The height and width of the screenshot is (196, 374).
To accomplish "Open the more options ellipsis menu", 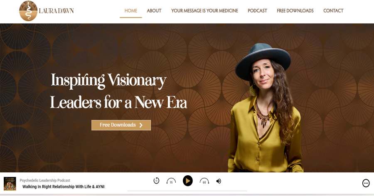I will click(366, 183).
